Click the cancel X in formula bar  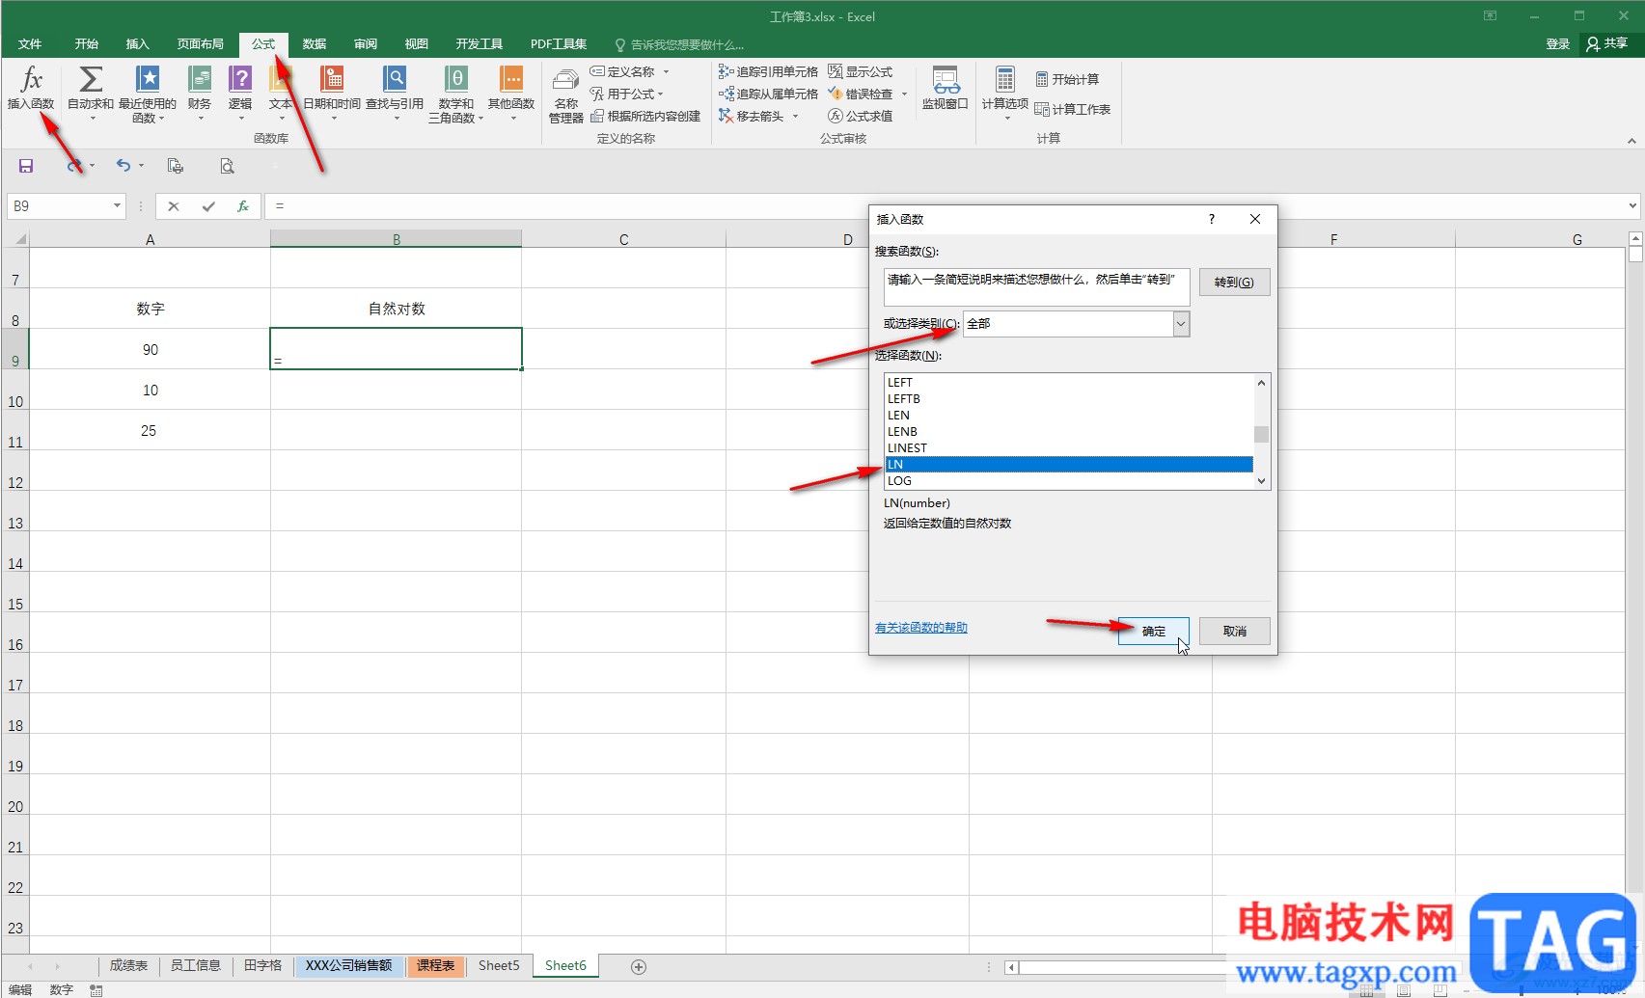coord(174,206)
